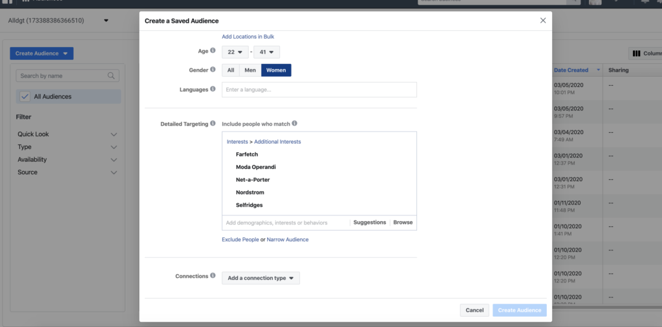The width and height of the screenshot is (662, 327).
Task: Open the Alldgt account selector dropdown
Action: pos(106,20)
